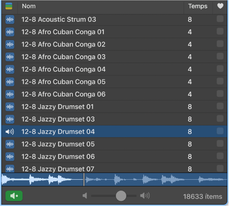This screenshot has height=206, width=229.
Task: Click the waveform icon beside Afro Cuban Conga 04
Action: [x=10, y=69]
